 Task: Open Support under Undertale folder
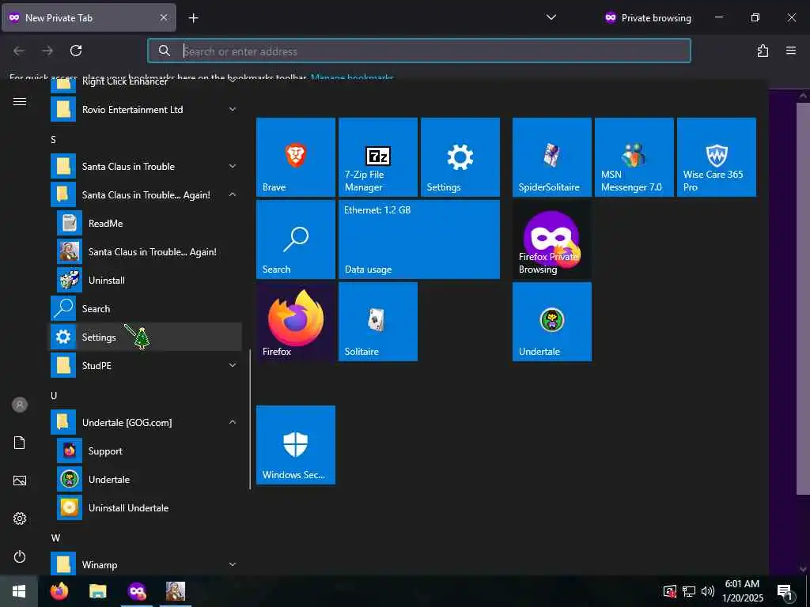click(146, 451)
